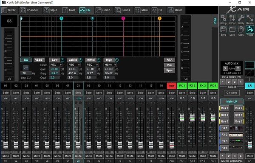Select the pink band 3 EQ handle

tap(123, 18)
